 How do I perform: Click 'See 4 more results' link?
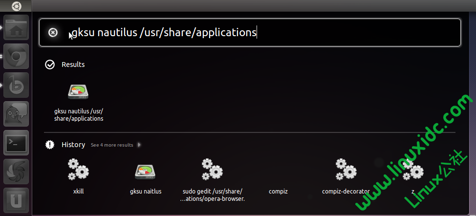coord(112,145)
